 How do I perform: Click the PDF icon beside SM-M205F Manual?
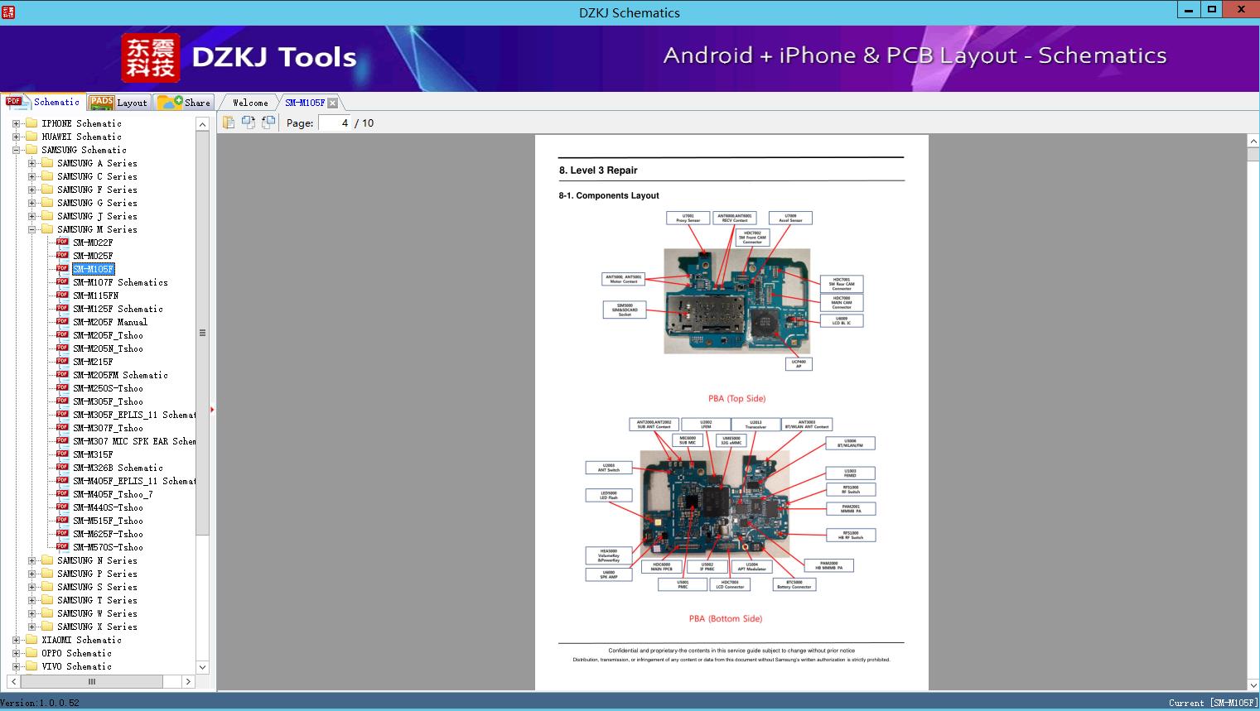(x=62, y=322)
